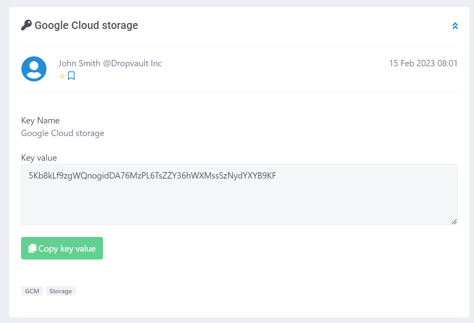Select the GCM tag
The height and width of the screenshot is (323, 474).
[x=32, y=291]
